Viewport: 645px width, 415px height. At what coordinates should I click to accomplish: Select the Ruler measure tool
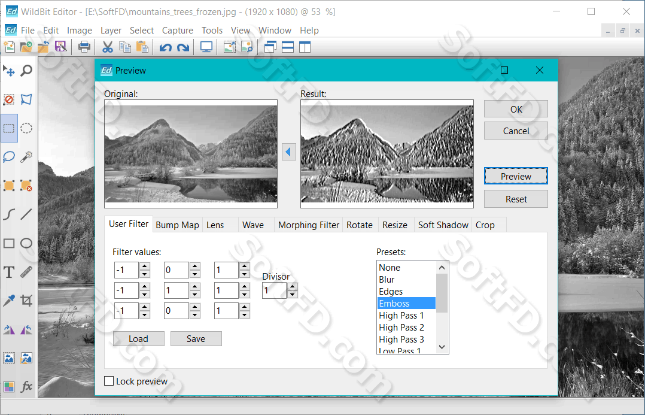26,272
